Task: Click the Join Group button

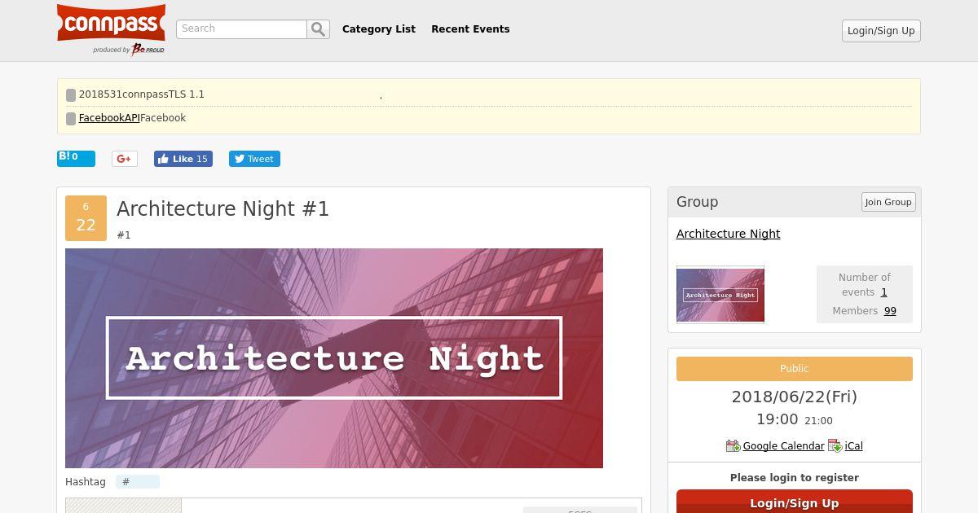Action: [888, 202]
